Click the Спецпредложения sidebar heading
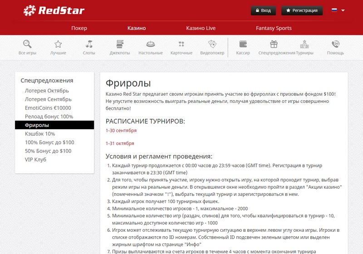 click(47, 80)
